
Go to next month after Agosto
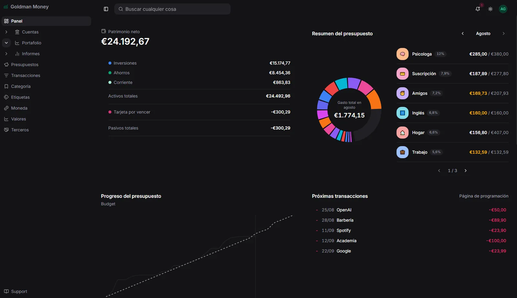pos(503,34)
